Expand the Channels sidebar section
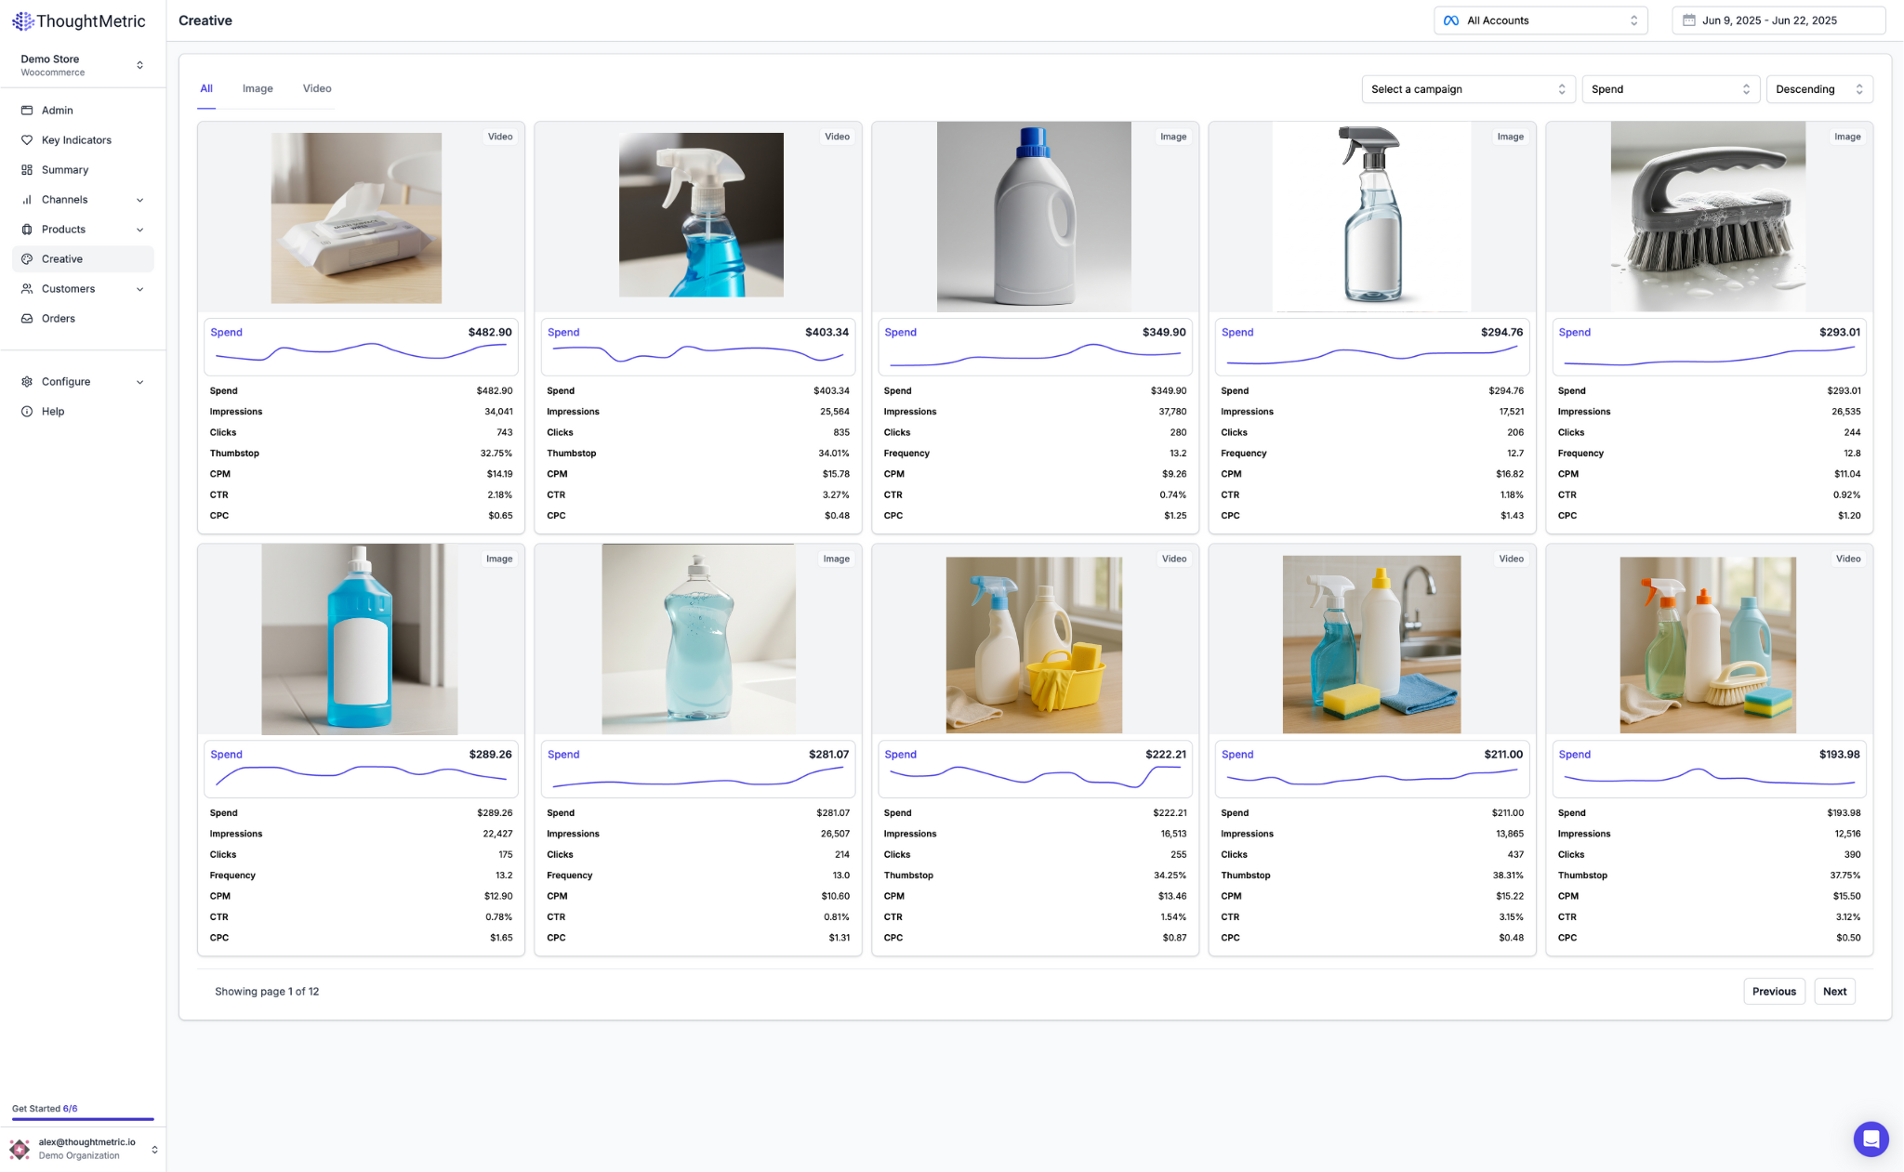1904x1172 pixels. [139, 200]
